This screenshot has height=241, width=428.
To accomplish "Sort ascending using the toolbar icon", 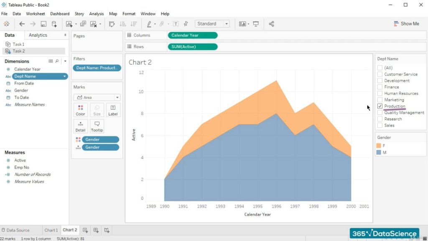I will click(123, 24).
